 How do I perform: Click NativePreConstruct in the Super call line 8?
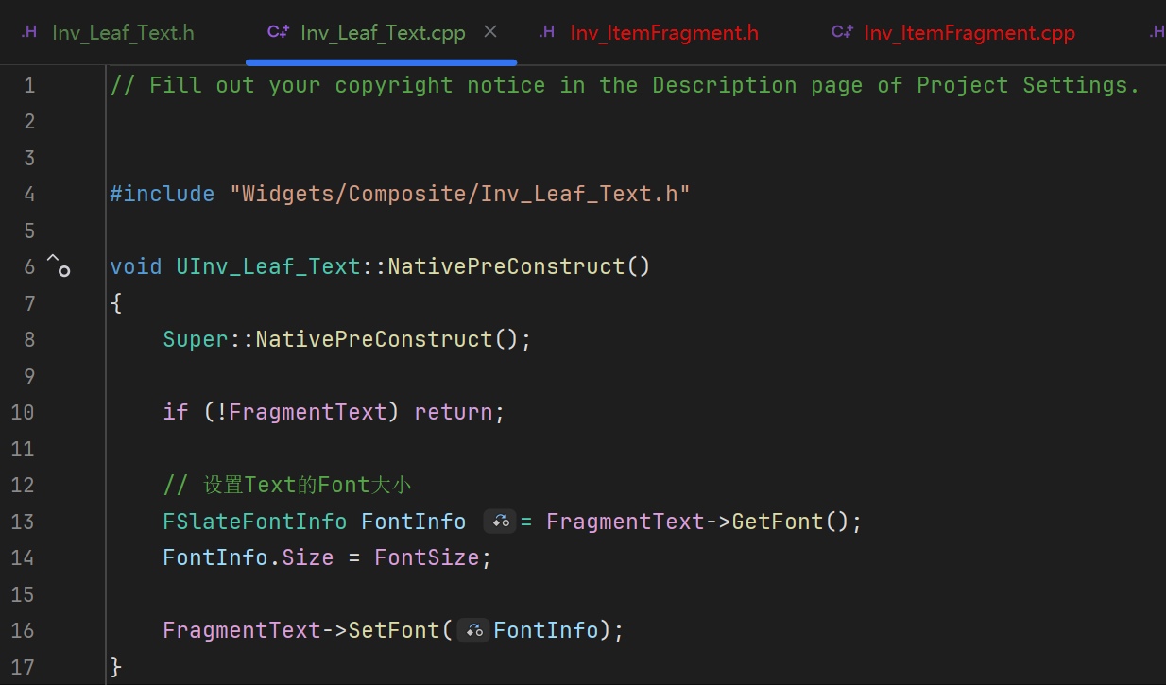374,339
